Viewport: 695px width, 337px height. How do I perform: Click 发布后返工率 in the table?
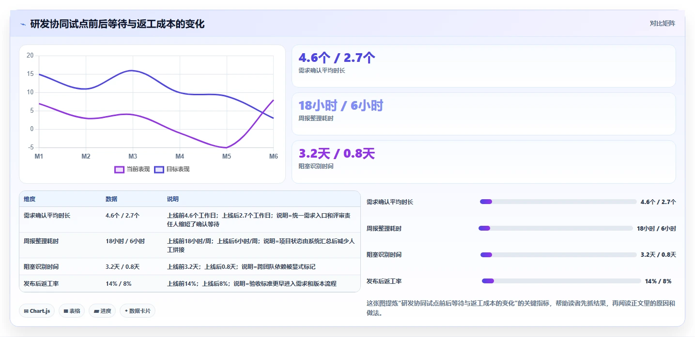41,283
